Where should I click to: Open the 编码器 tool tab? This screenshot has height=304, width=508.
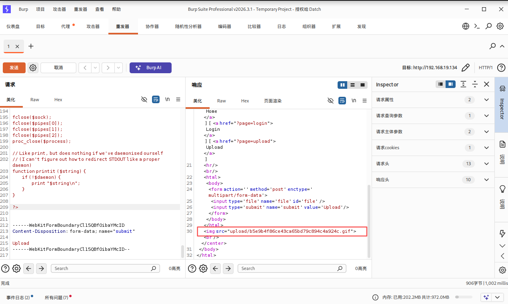click(224, 26)
